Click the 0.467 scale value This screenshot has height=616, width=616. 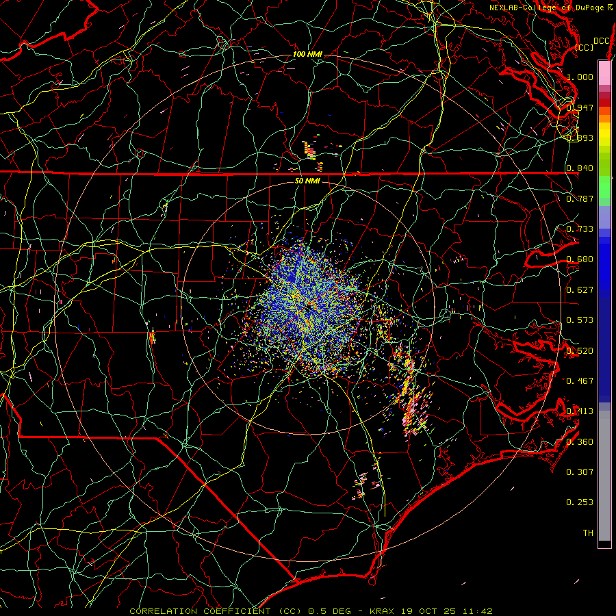point(580,381)
